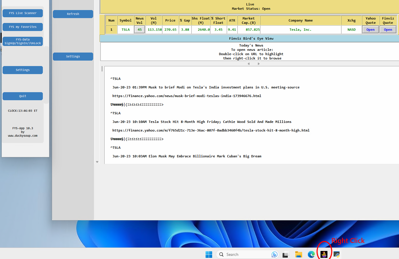
Task: Open FYS Live Scanner
Action: coord(23,13)
